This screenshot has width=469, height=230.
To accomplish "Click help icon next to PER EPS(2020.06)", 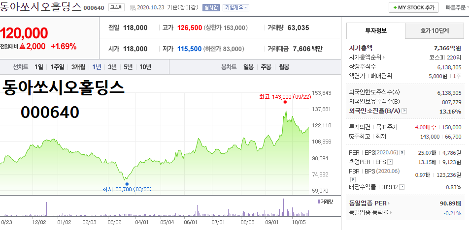I will [x=402, y=153].
